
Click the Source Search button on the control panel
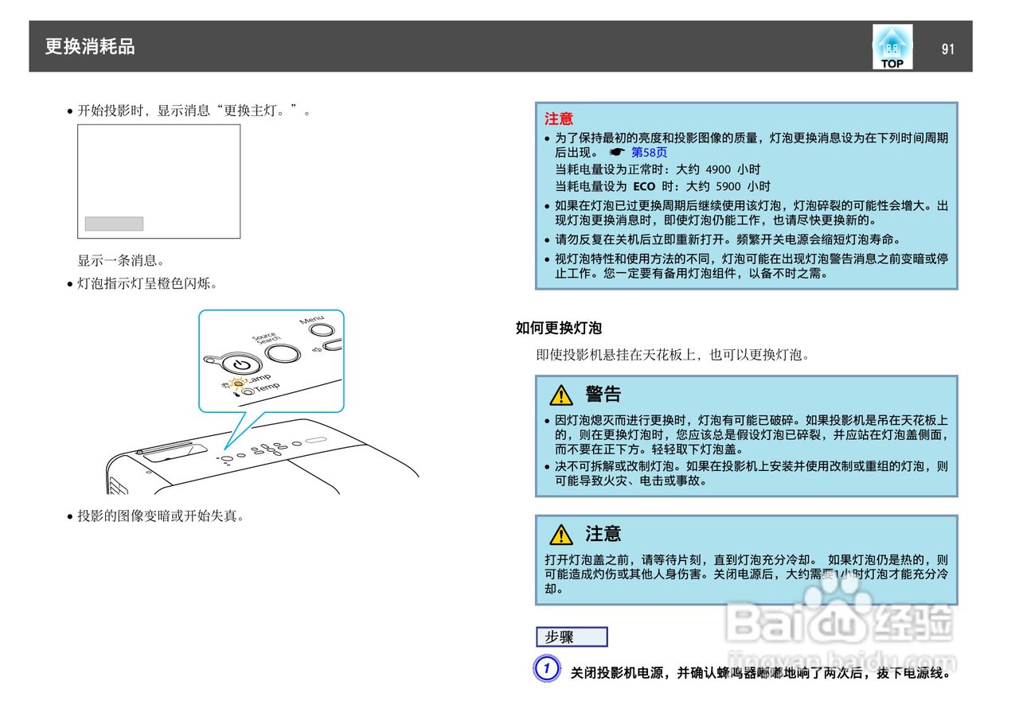[283, 353]
